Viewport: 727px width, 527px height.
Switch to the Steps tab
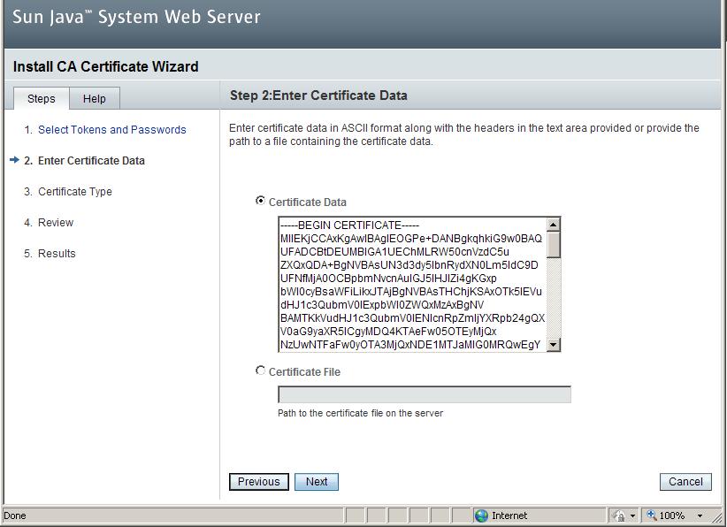point(41,99)
